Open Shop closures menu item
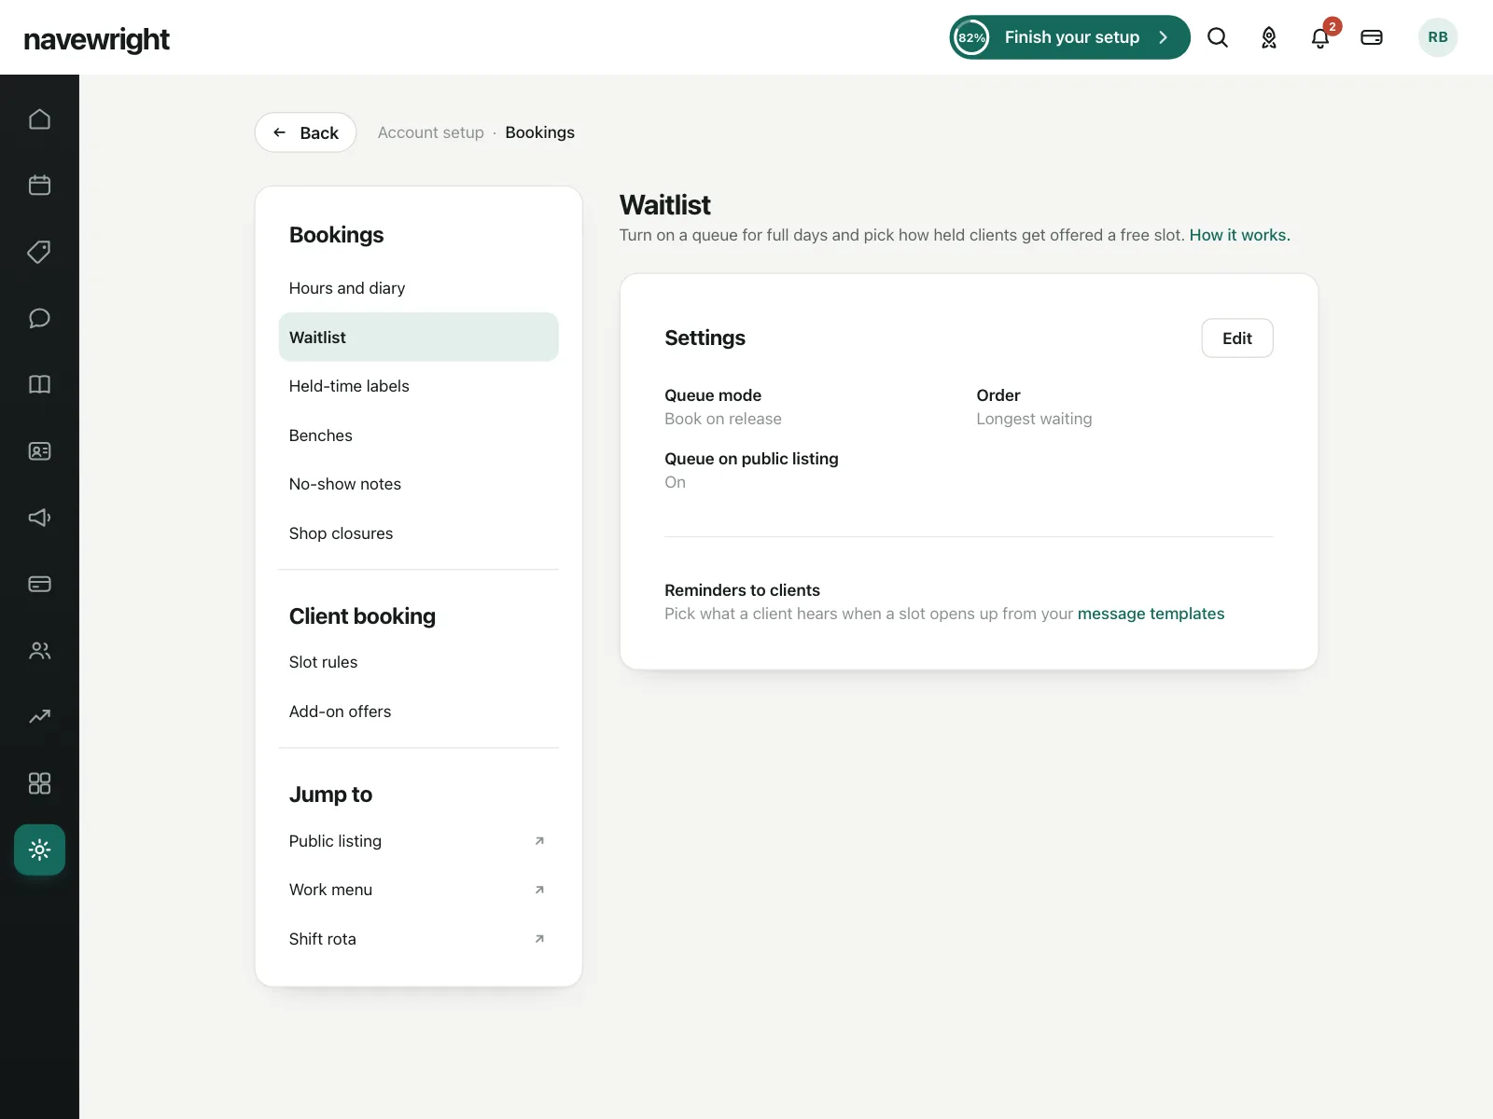Viewport: 1493px width, 1119px height. [x=418, y=533]
